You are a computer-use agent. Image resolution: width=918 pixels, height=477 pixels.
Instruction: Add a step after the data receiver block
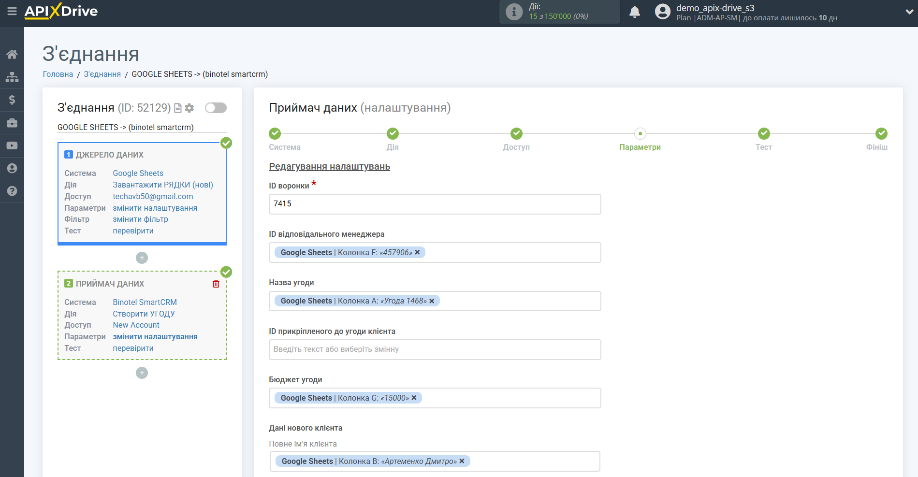[x=142, y=373]
